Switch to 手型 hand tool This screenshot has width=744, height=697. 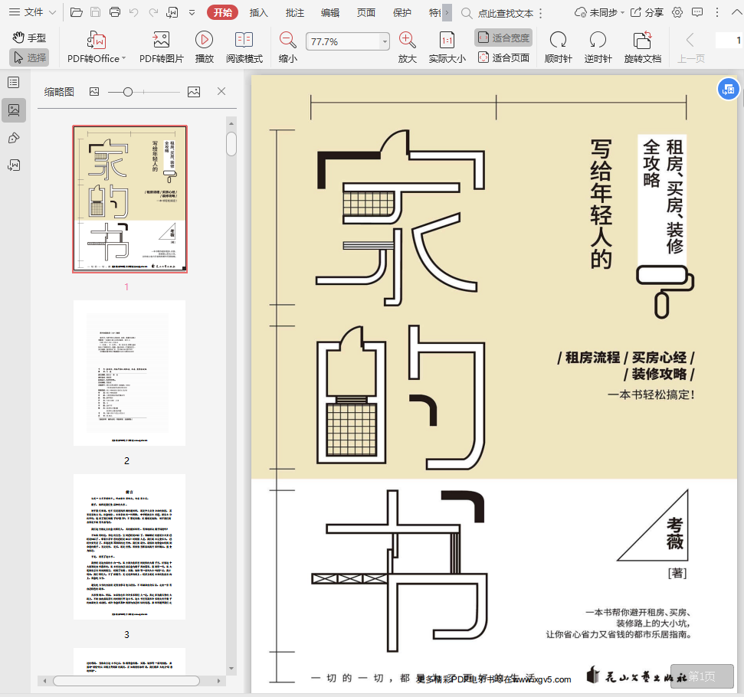coord(29,38)
